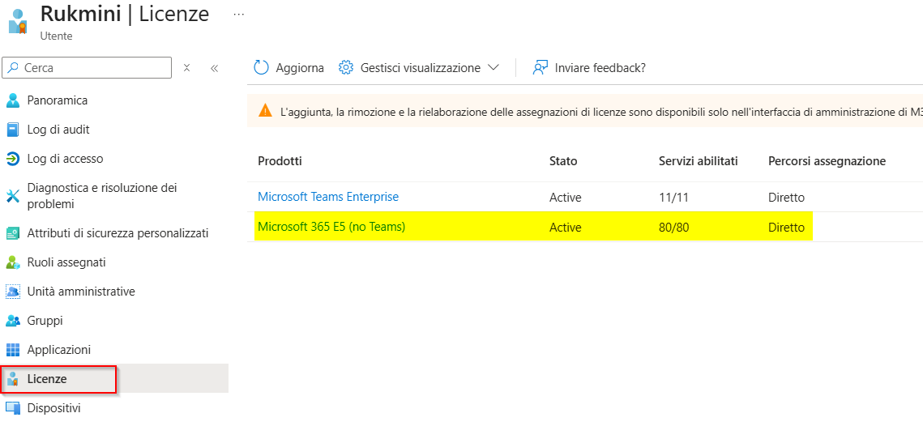923x426 pixels.
Task: Click the Aggiorna refresh icon
Action: coord(261,68)
